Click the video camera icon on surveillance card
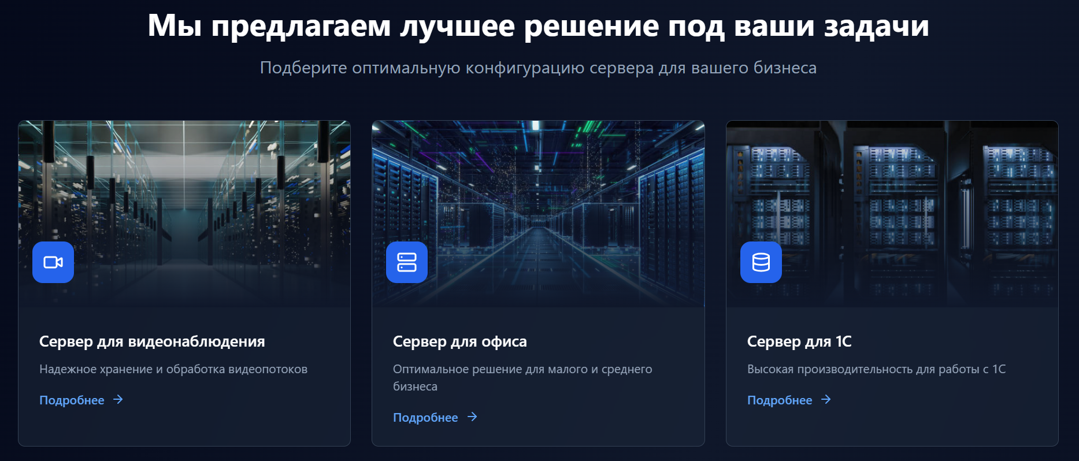 [53, 262]
